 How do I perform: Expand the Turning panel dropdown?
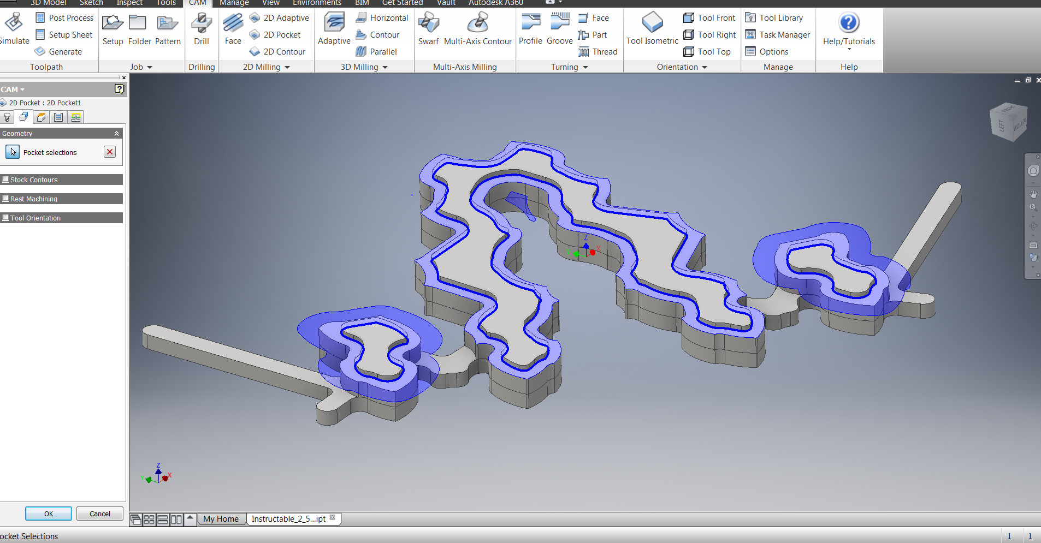[x=585, y=67]
